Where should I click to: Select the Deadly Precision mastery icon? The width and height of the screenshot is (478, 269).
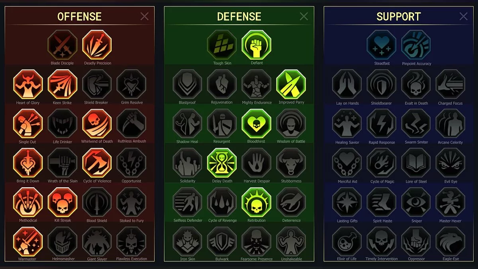point(97,45)
